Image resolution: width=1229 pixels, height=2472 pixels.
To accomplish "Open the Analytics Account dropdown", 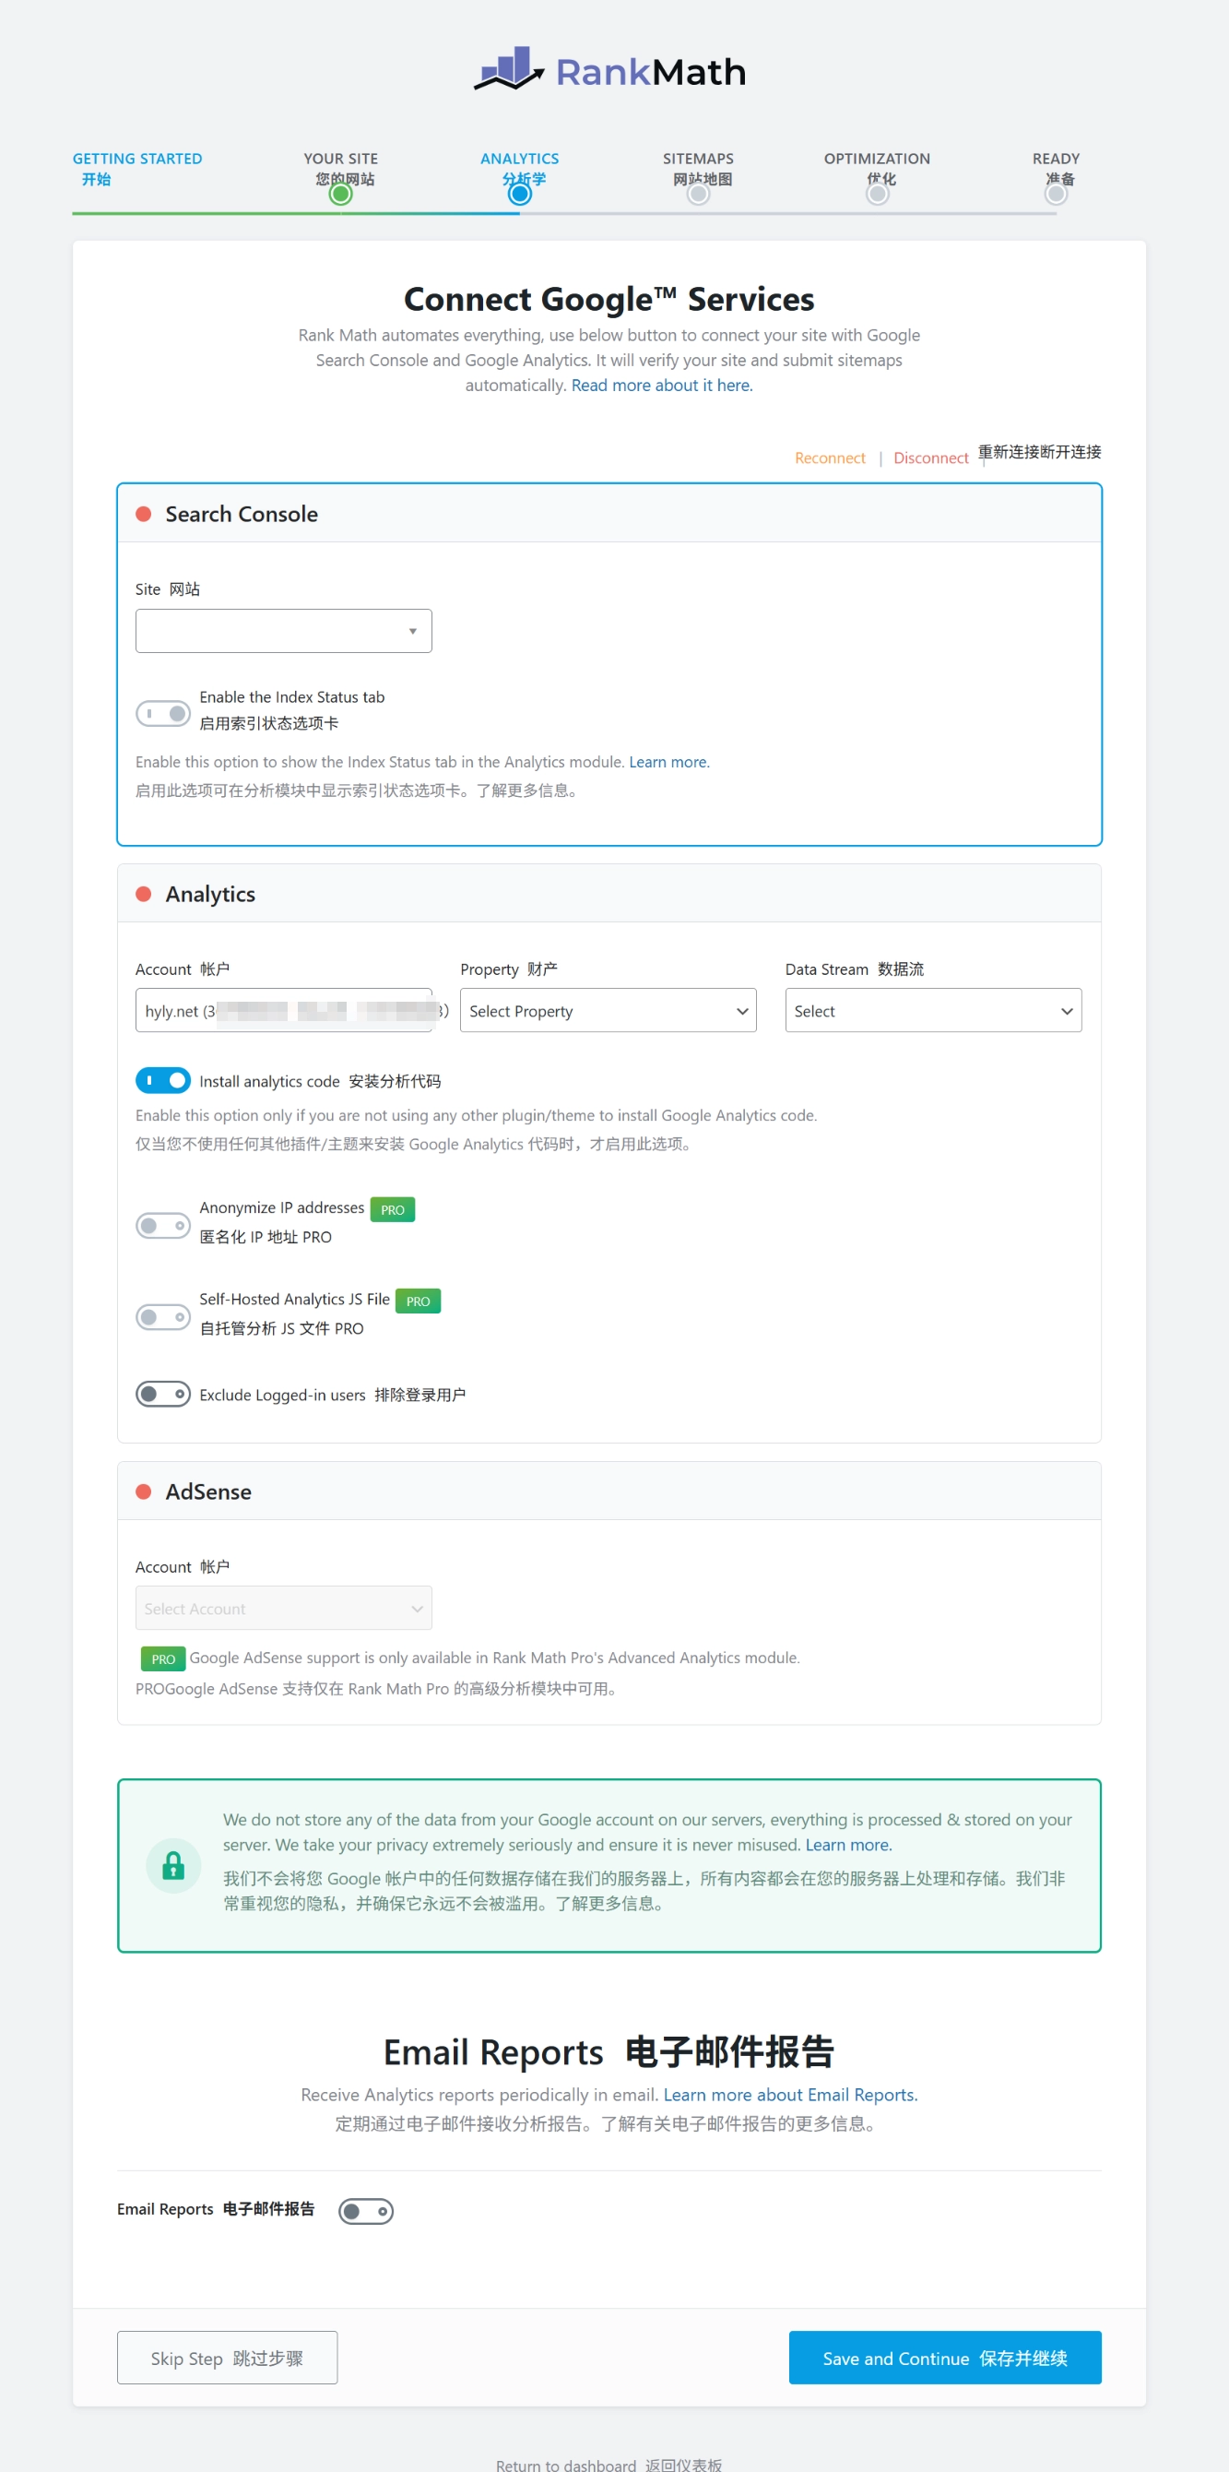I will point(284,1011).
